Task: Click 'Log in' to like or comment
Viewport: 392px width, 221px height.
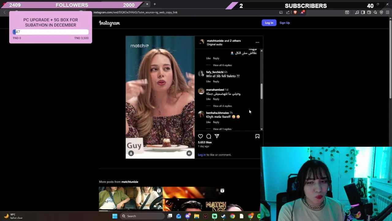Action: pyautogui.click(x=202, y=155)
